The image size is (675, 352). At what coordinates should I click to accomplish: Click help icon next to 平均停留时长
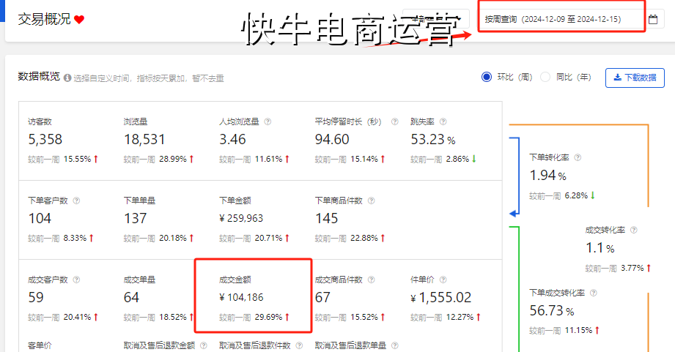click(395, 121)
